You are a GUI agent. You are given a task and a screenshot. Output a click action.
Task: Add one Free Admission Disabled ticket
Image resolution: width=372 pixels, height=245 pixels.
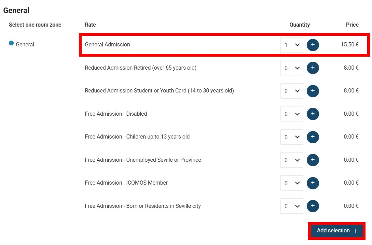[313, 114]
